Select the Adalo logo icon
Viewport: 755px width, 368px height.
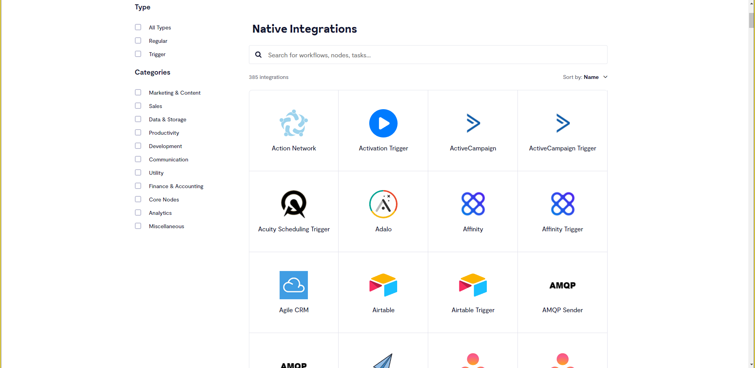click(383, 204)
